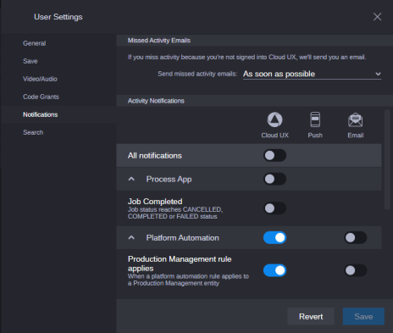Collapse the Process App section chevron
This screenshot has width=393, height=333.
(x=131, y=179)
